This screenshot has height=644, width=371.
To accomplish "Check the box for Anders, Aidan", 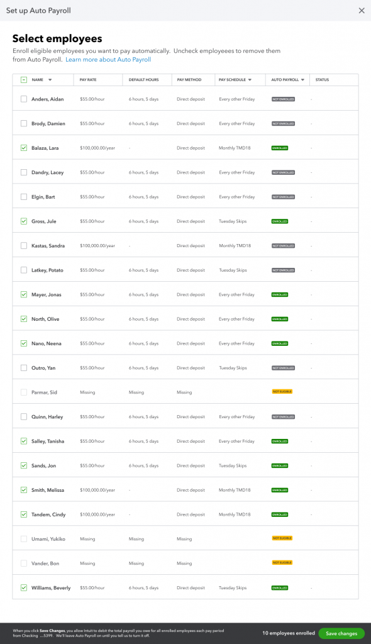I will click(x=24, y=99).
